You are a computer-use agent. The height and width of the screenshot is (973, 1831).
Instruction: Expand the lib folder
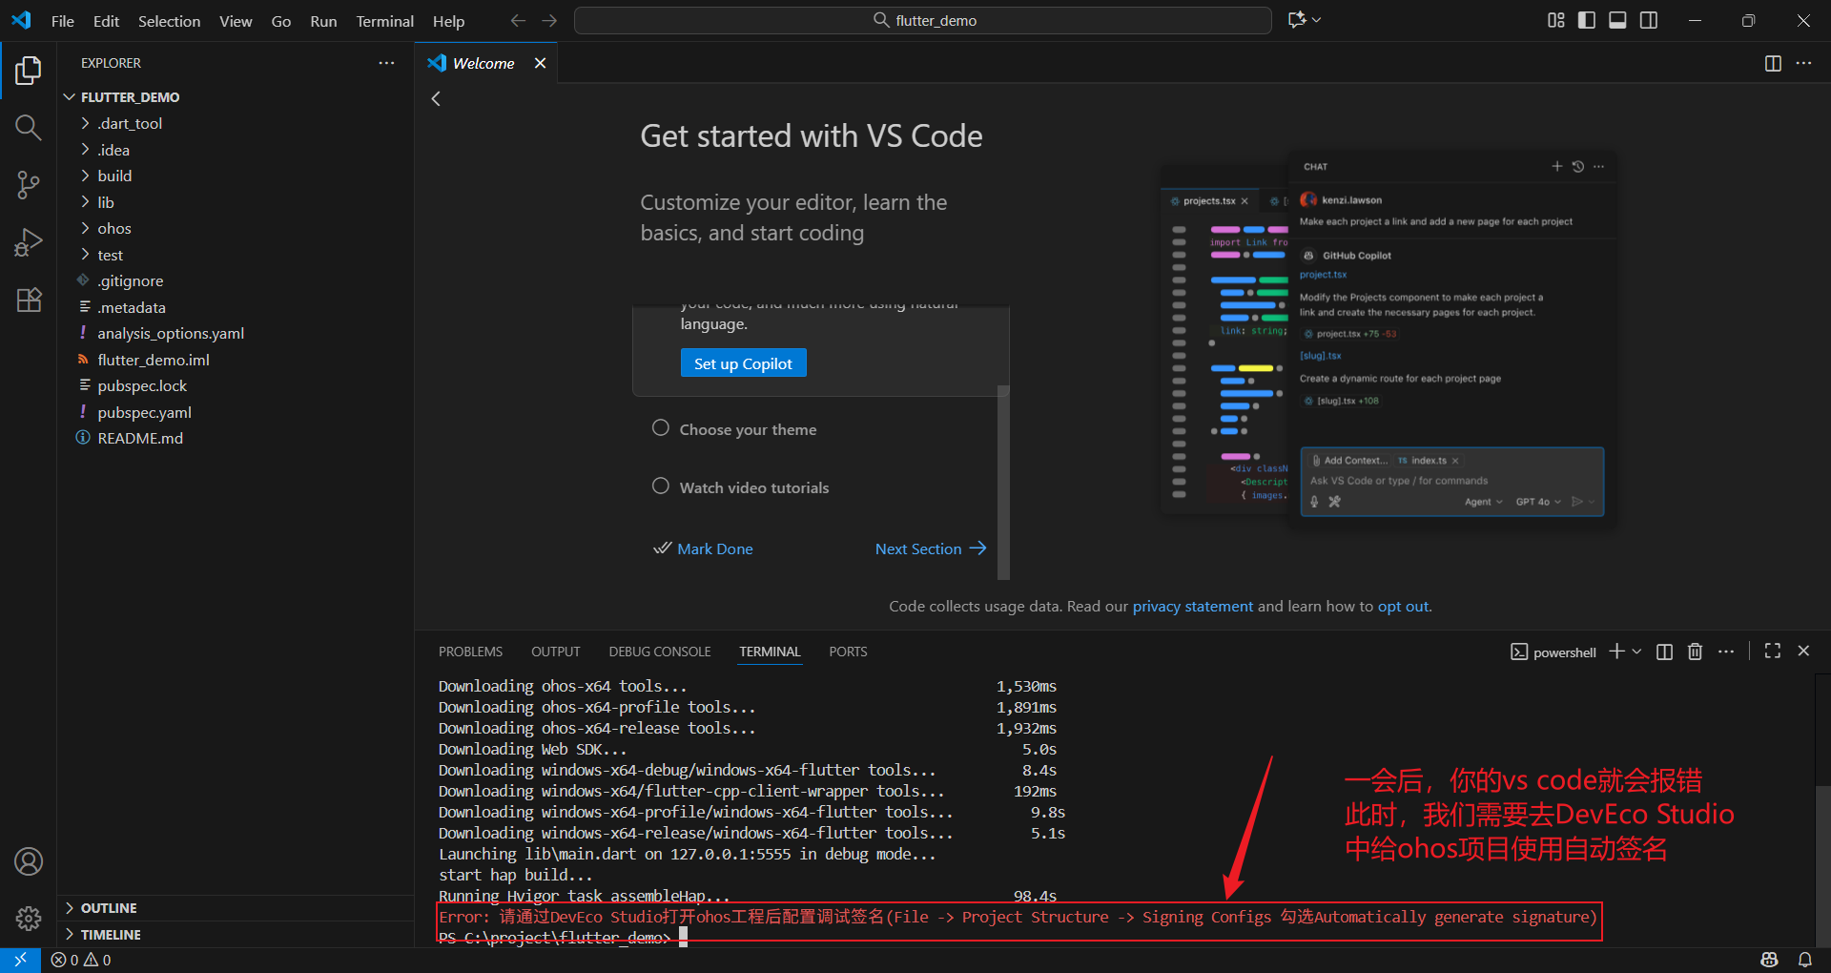tap(236, 202)
